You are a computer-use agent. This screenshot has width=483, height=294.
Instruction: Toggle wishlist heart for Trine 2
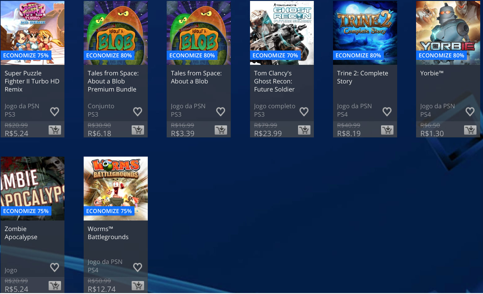[x=387, y=112]
